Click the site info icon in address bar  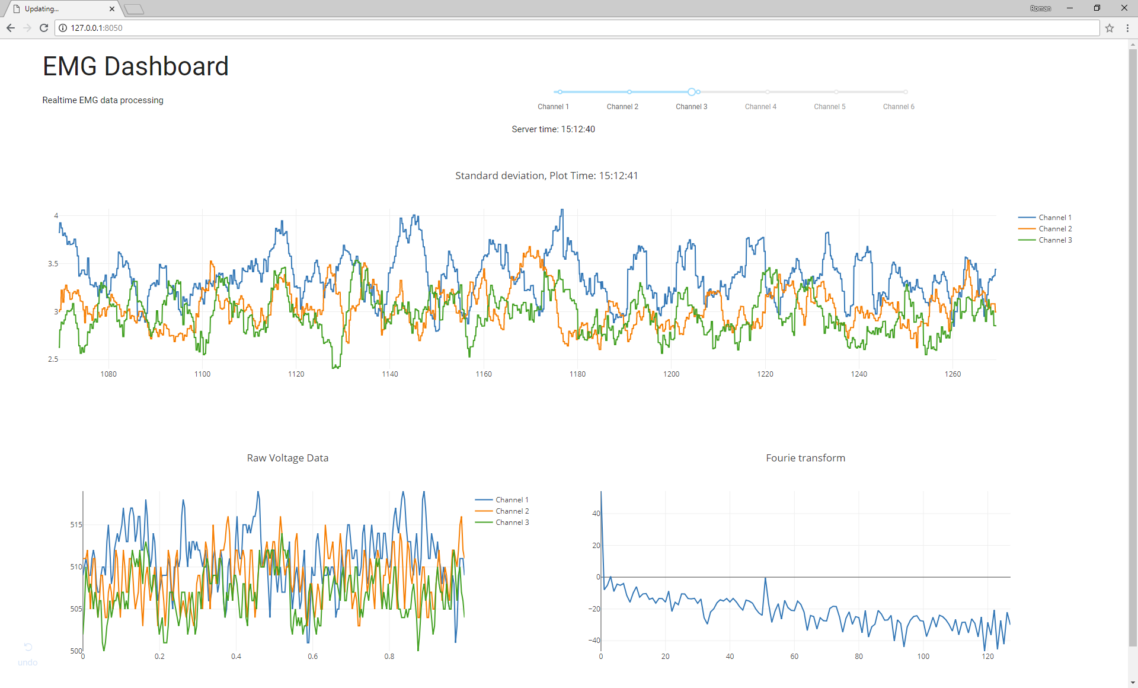click(63, 28)
